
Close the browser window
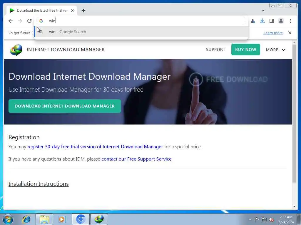(290, 6)
